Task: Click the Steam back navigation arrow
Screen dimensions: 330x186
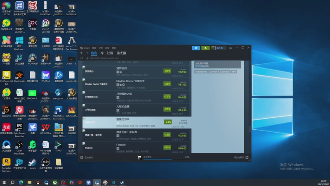Action: tap(82, 53)
